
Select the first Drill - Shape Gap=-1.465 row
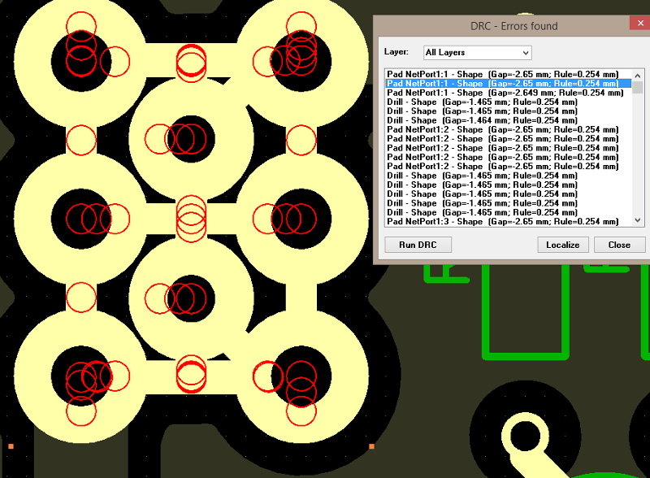[509, 102]
